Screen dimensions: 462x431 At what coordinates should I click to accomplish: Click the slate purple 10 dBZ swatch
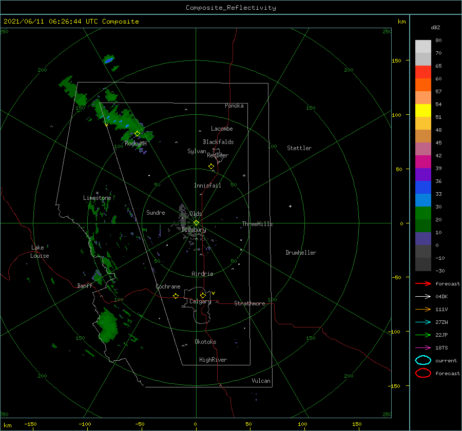pyautogui.click(x=423, y=238)
